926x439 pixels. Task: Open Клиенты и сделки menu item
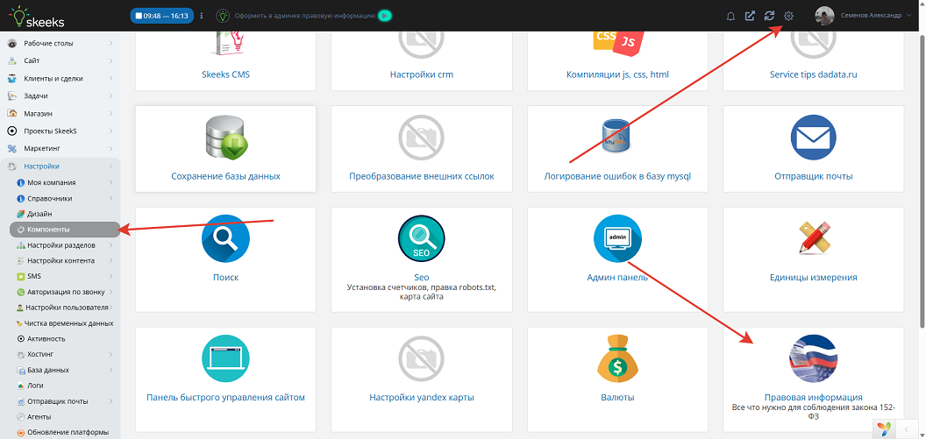click(x=61, y=79)
